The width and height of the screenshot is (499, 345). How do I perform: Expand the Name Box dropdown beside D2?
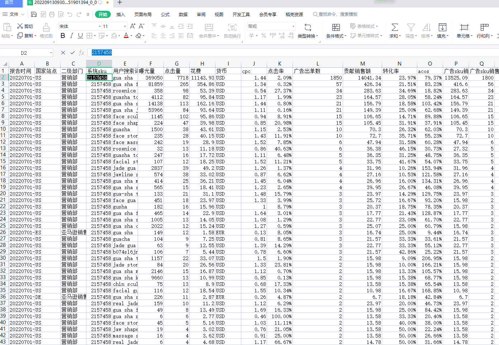[x=51, y=53]
